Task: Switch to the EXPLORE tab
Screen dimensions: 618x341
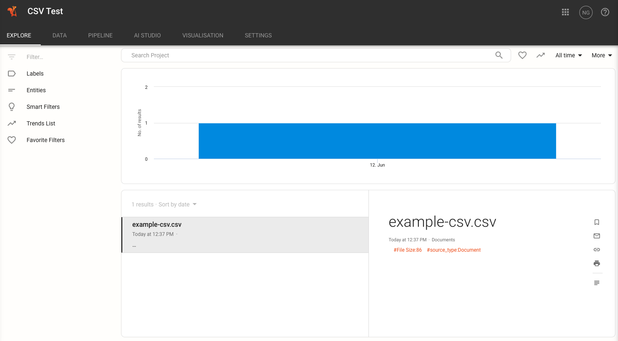Action: [x=19, y=35]
